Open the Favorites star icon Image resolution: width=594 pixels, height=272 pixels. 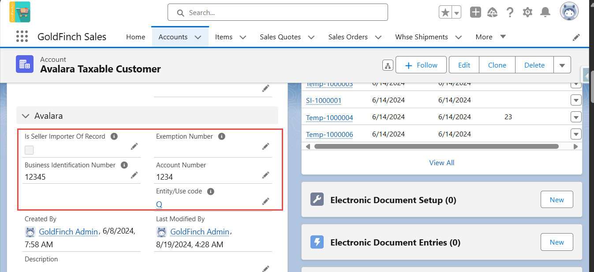445,12
